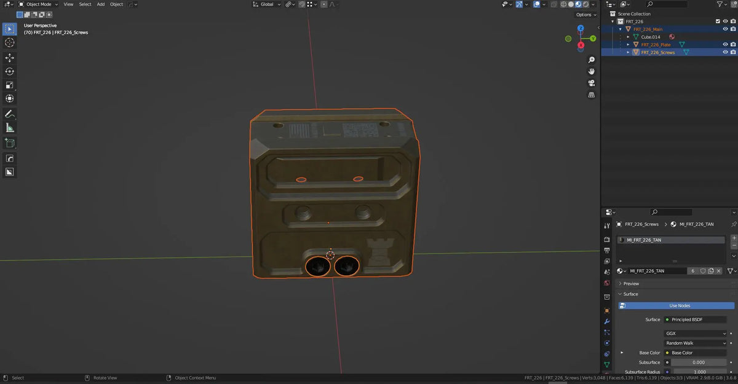The image size is (738, 384).
Task: Open the Random Walk subsurface dropdown
Action: pos(696,343)
